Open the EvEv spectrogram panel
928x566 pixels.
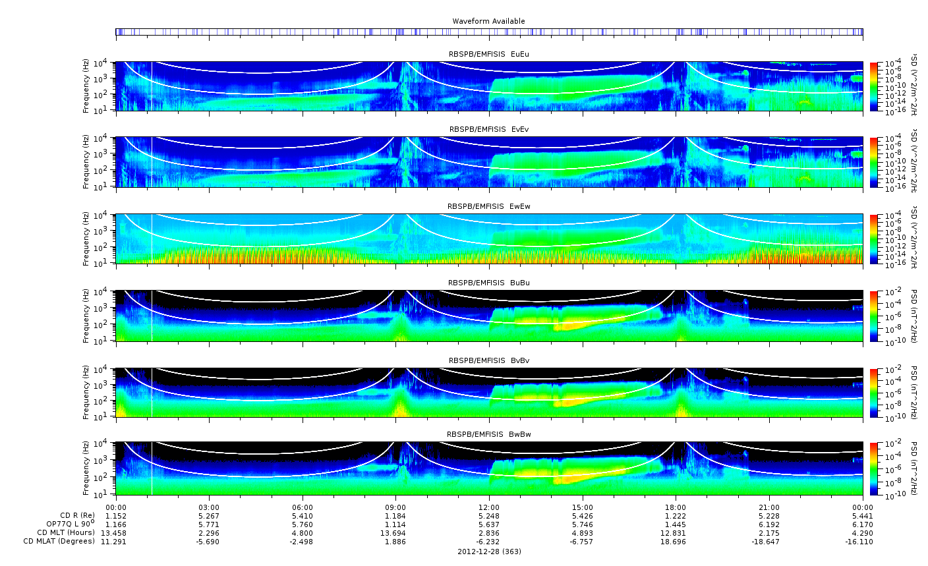pos(489,161)
